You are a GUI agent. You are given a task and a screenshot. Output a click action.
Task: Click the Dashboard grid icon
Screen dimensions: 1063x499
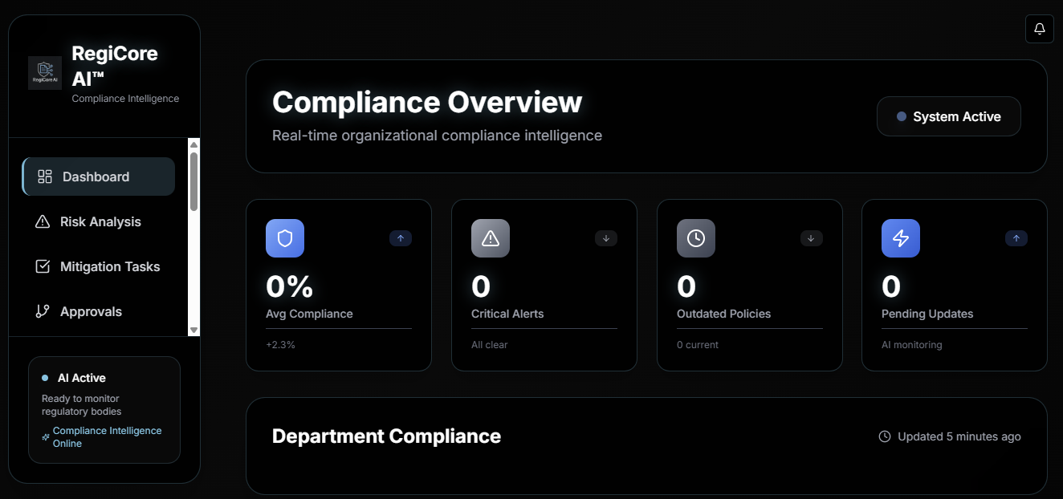pos(45,176)
